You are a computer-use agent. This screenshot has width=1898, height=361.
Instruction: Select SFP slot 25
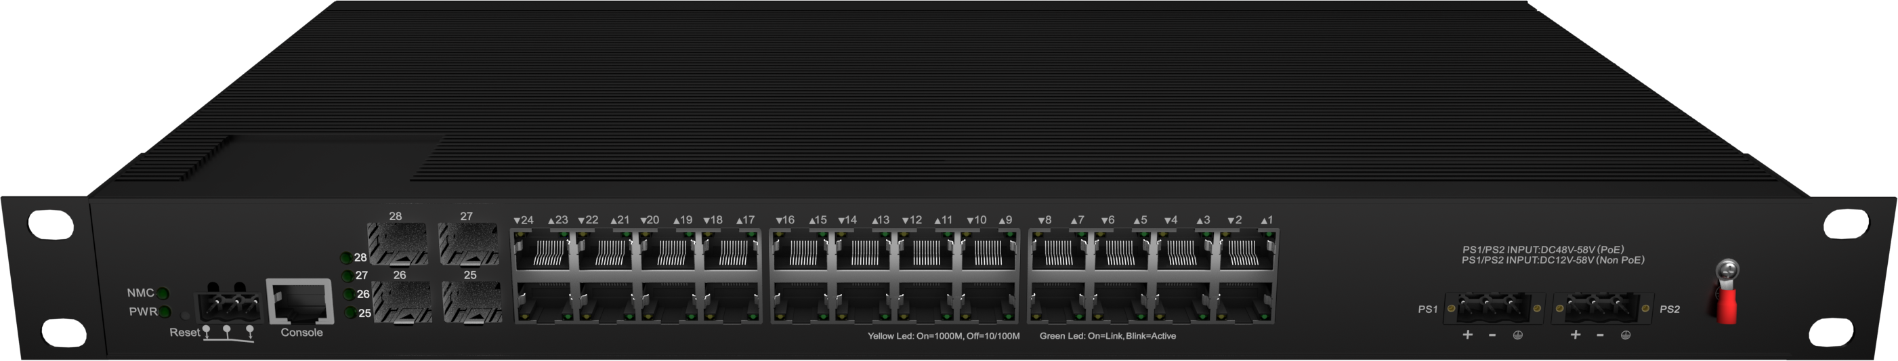471,302
